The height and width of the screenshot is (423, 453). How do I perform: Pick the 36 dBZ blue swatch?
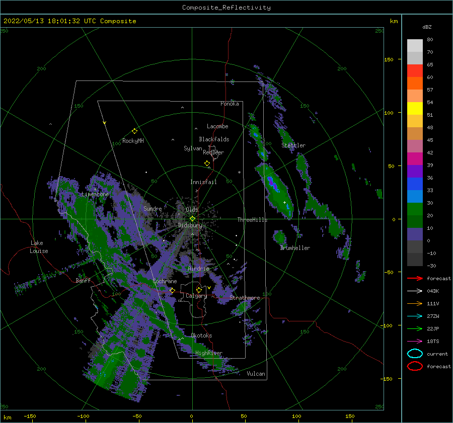point(415,184)
